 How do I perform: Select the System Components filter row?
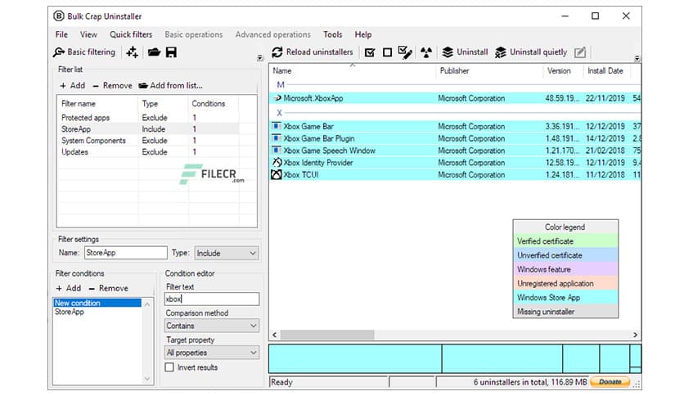pos(148,141)
